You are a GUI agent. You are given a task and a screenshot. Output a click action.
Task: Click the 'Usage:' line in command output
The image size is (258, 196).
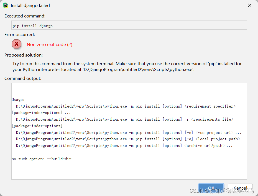point(18,100)
